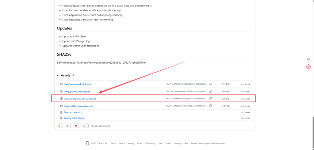Download lively_command_utility.zip
Viewport: 314px width, 150px height.
[78, 84]
